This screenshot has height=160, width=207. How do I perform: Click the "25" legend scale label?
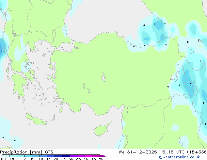(x=63, y=159)
